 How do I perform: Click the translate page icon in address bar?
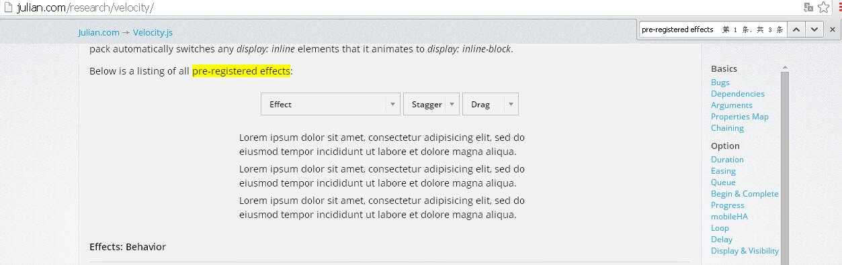tap(809, 7)
